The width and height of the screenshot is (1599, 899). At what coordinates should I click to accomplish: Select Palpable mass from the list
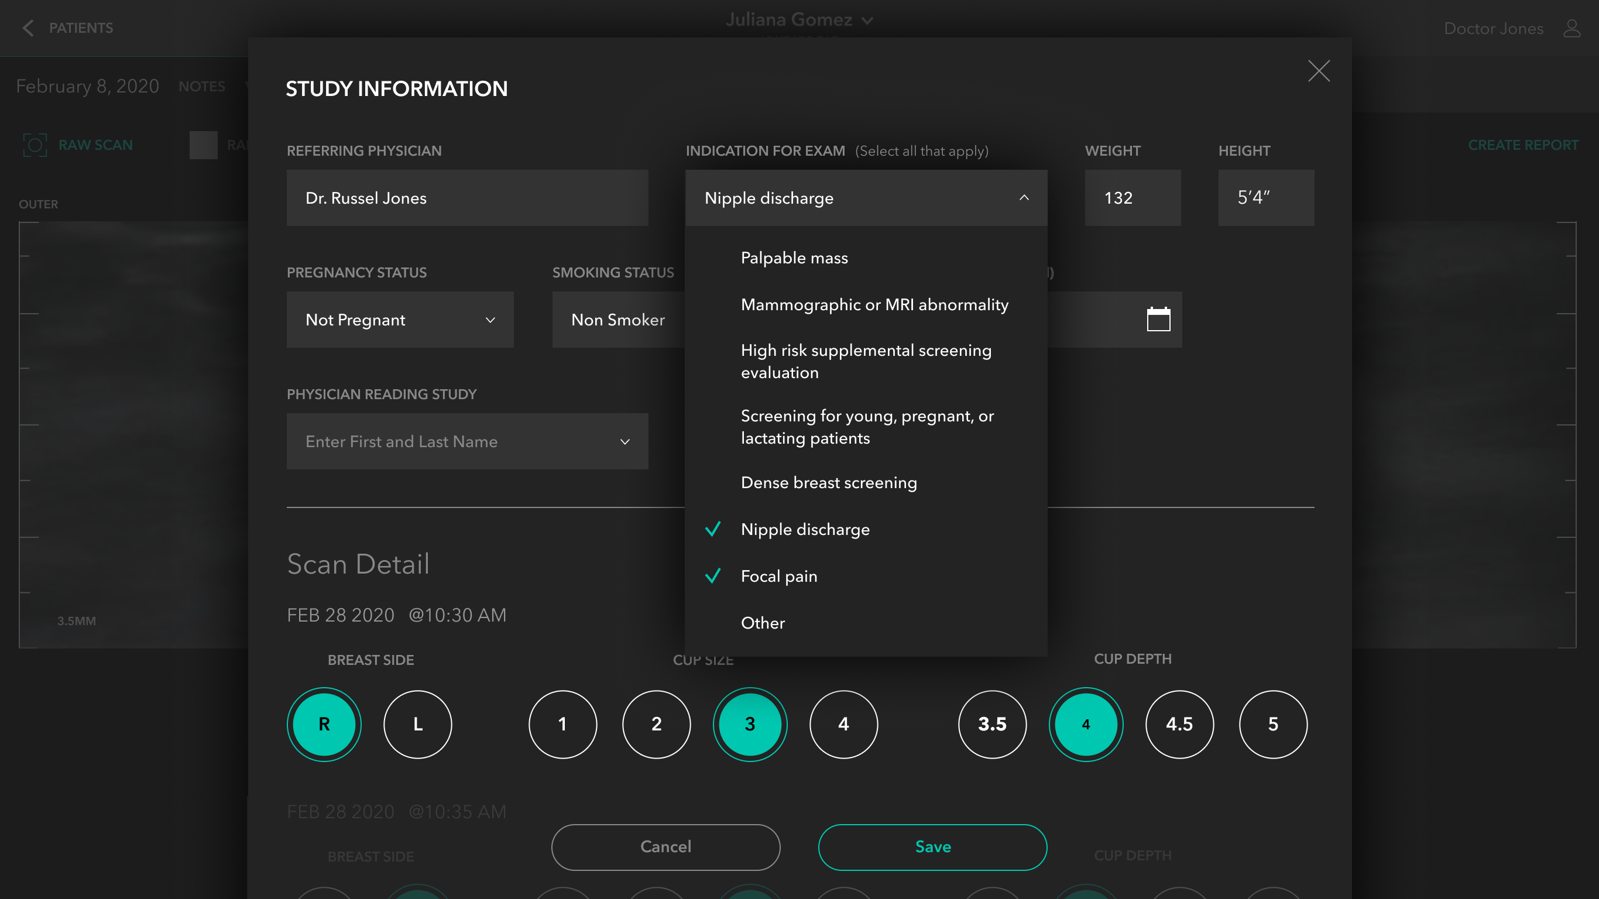tap(794, 258)
